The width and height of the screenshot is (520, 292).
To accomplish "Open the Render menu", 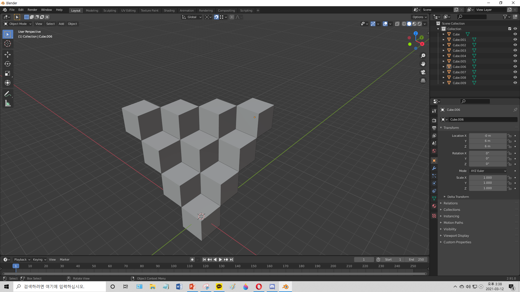I will tap(32, 10).
